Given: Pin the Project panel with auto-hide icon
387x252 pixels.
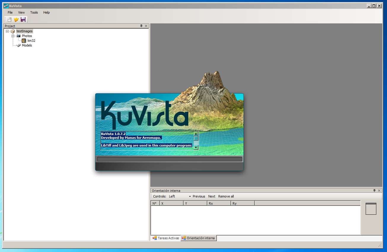Looking at the screenshot, I should click(x=141, y=26).
